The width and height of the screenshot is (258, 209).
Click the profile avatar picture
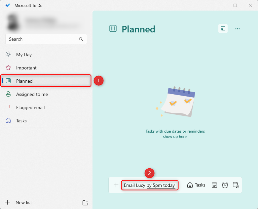(13, 22)
